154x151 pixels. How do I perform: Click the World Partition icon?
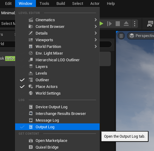[x=31, y=46]
